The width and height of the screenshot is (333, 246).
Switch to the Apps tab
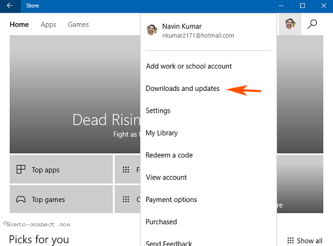pyautogui.click(x=49, y=25)
